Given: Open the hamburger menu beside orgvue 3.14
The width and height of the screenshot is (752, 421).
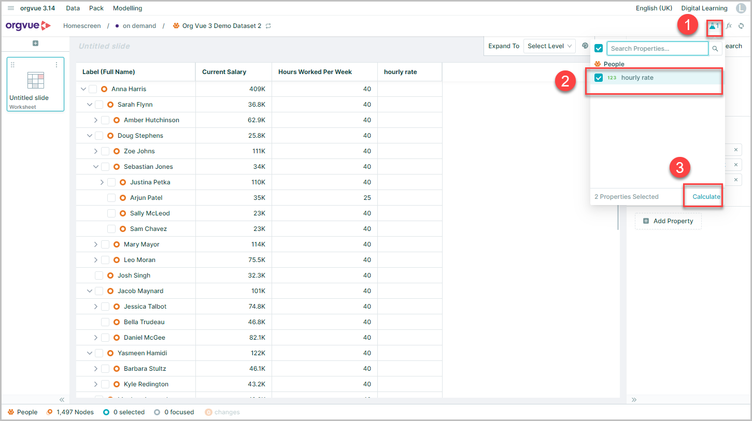Looking at the screenshot, I should [11, 8].
